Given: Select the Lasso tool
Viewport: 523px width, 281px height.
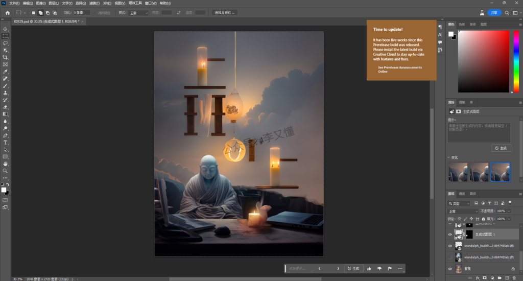Looking at the screenshot, I should click(x=6, y=43).
